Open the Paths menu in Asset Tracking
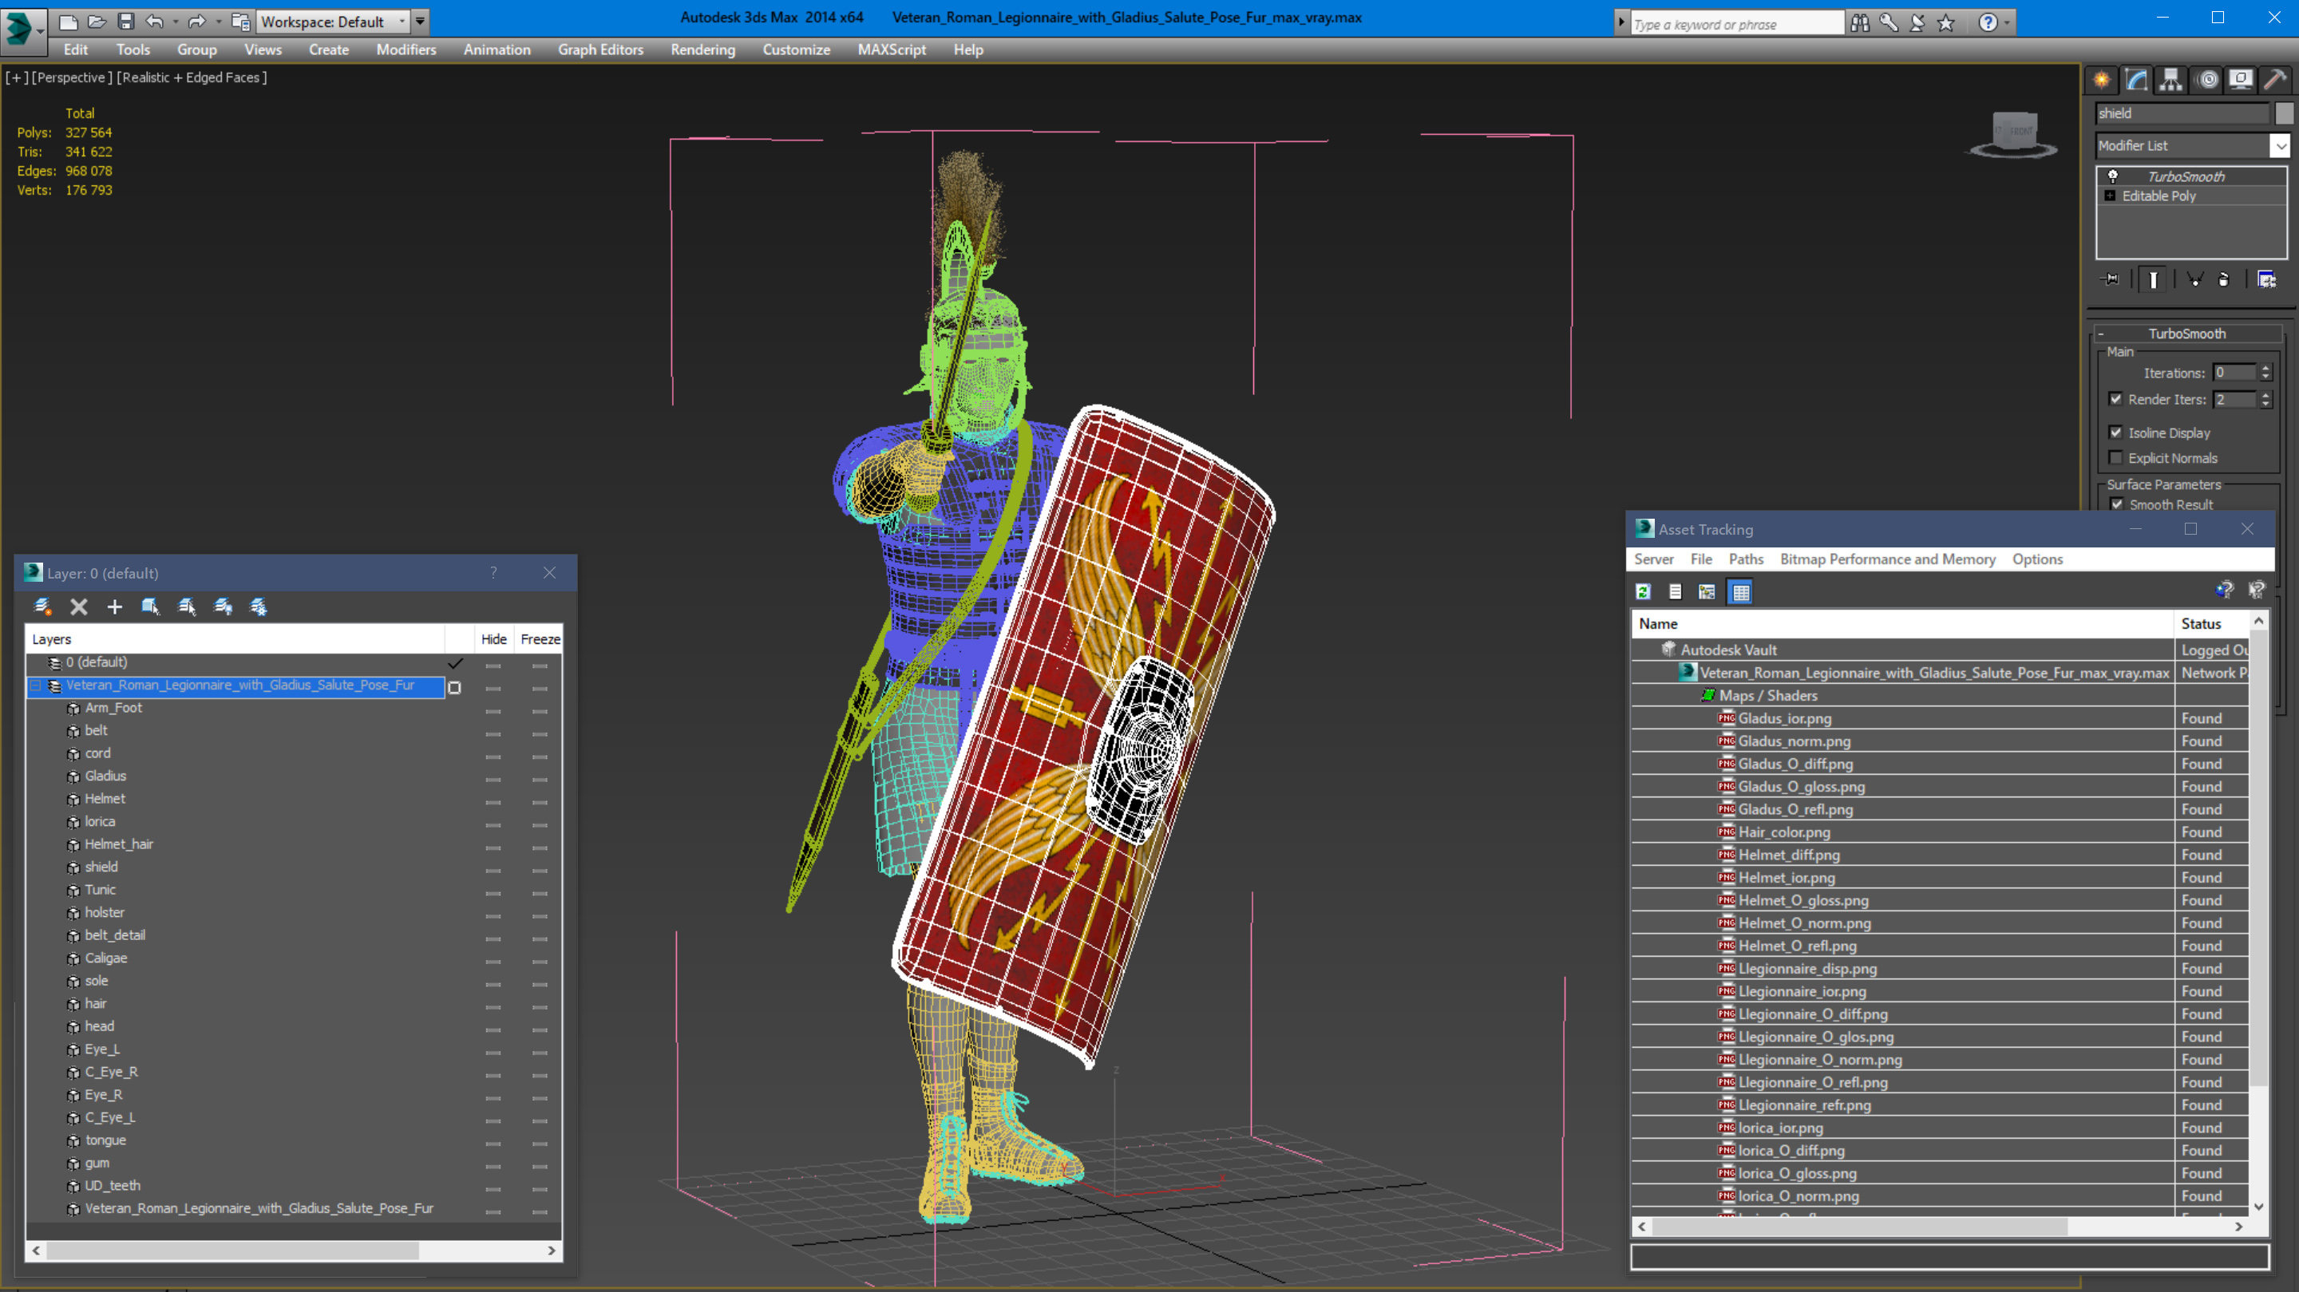The image size is (2299, 1292). (x=1745, y=559)
